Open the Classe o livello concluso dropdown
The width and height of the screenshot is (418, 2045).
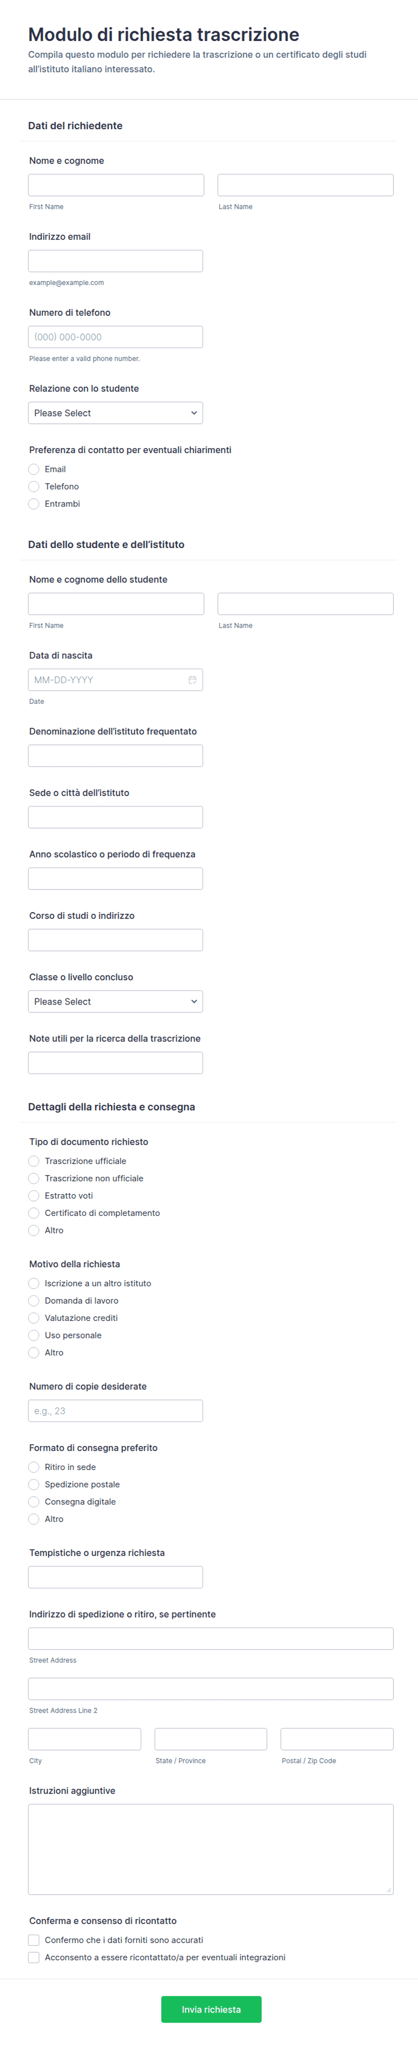(116, 1001)
